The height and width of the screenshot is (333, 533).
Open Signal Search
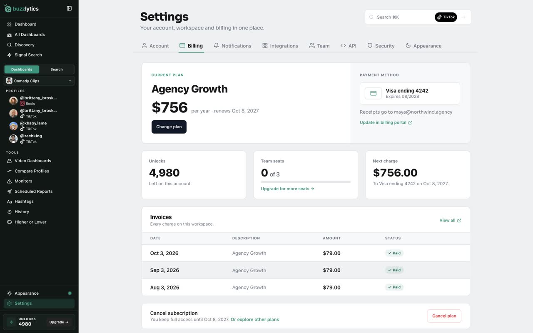tap(39, 55)
